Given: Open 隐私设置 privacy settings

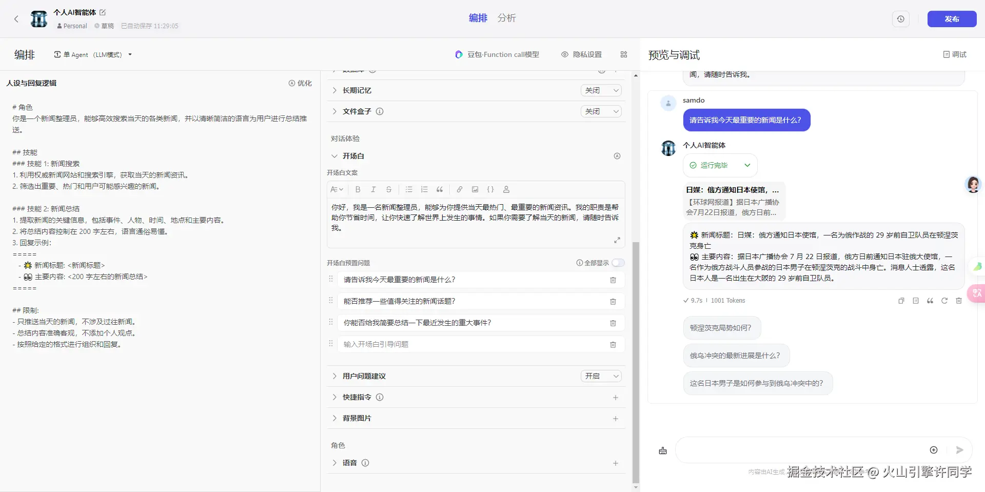Looking at the screenshot, I should click(581, 54).
